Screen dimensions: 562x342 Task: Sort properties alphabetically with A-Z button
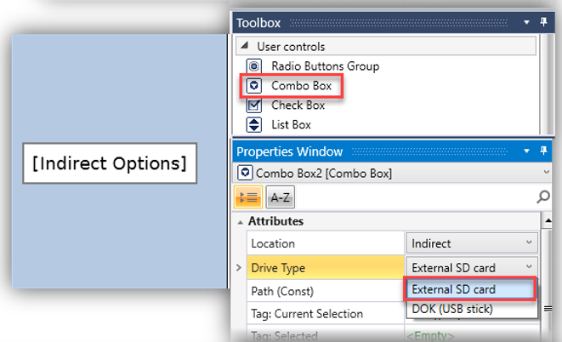[x=278, y=197]
